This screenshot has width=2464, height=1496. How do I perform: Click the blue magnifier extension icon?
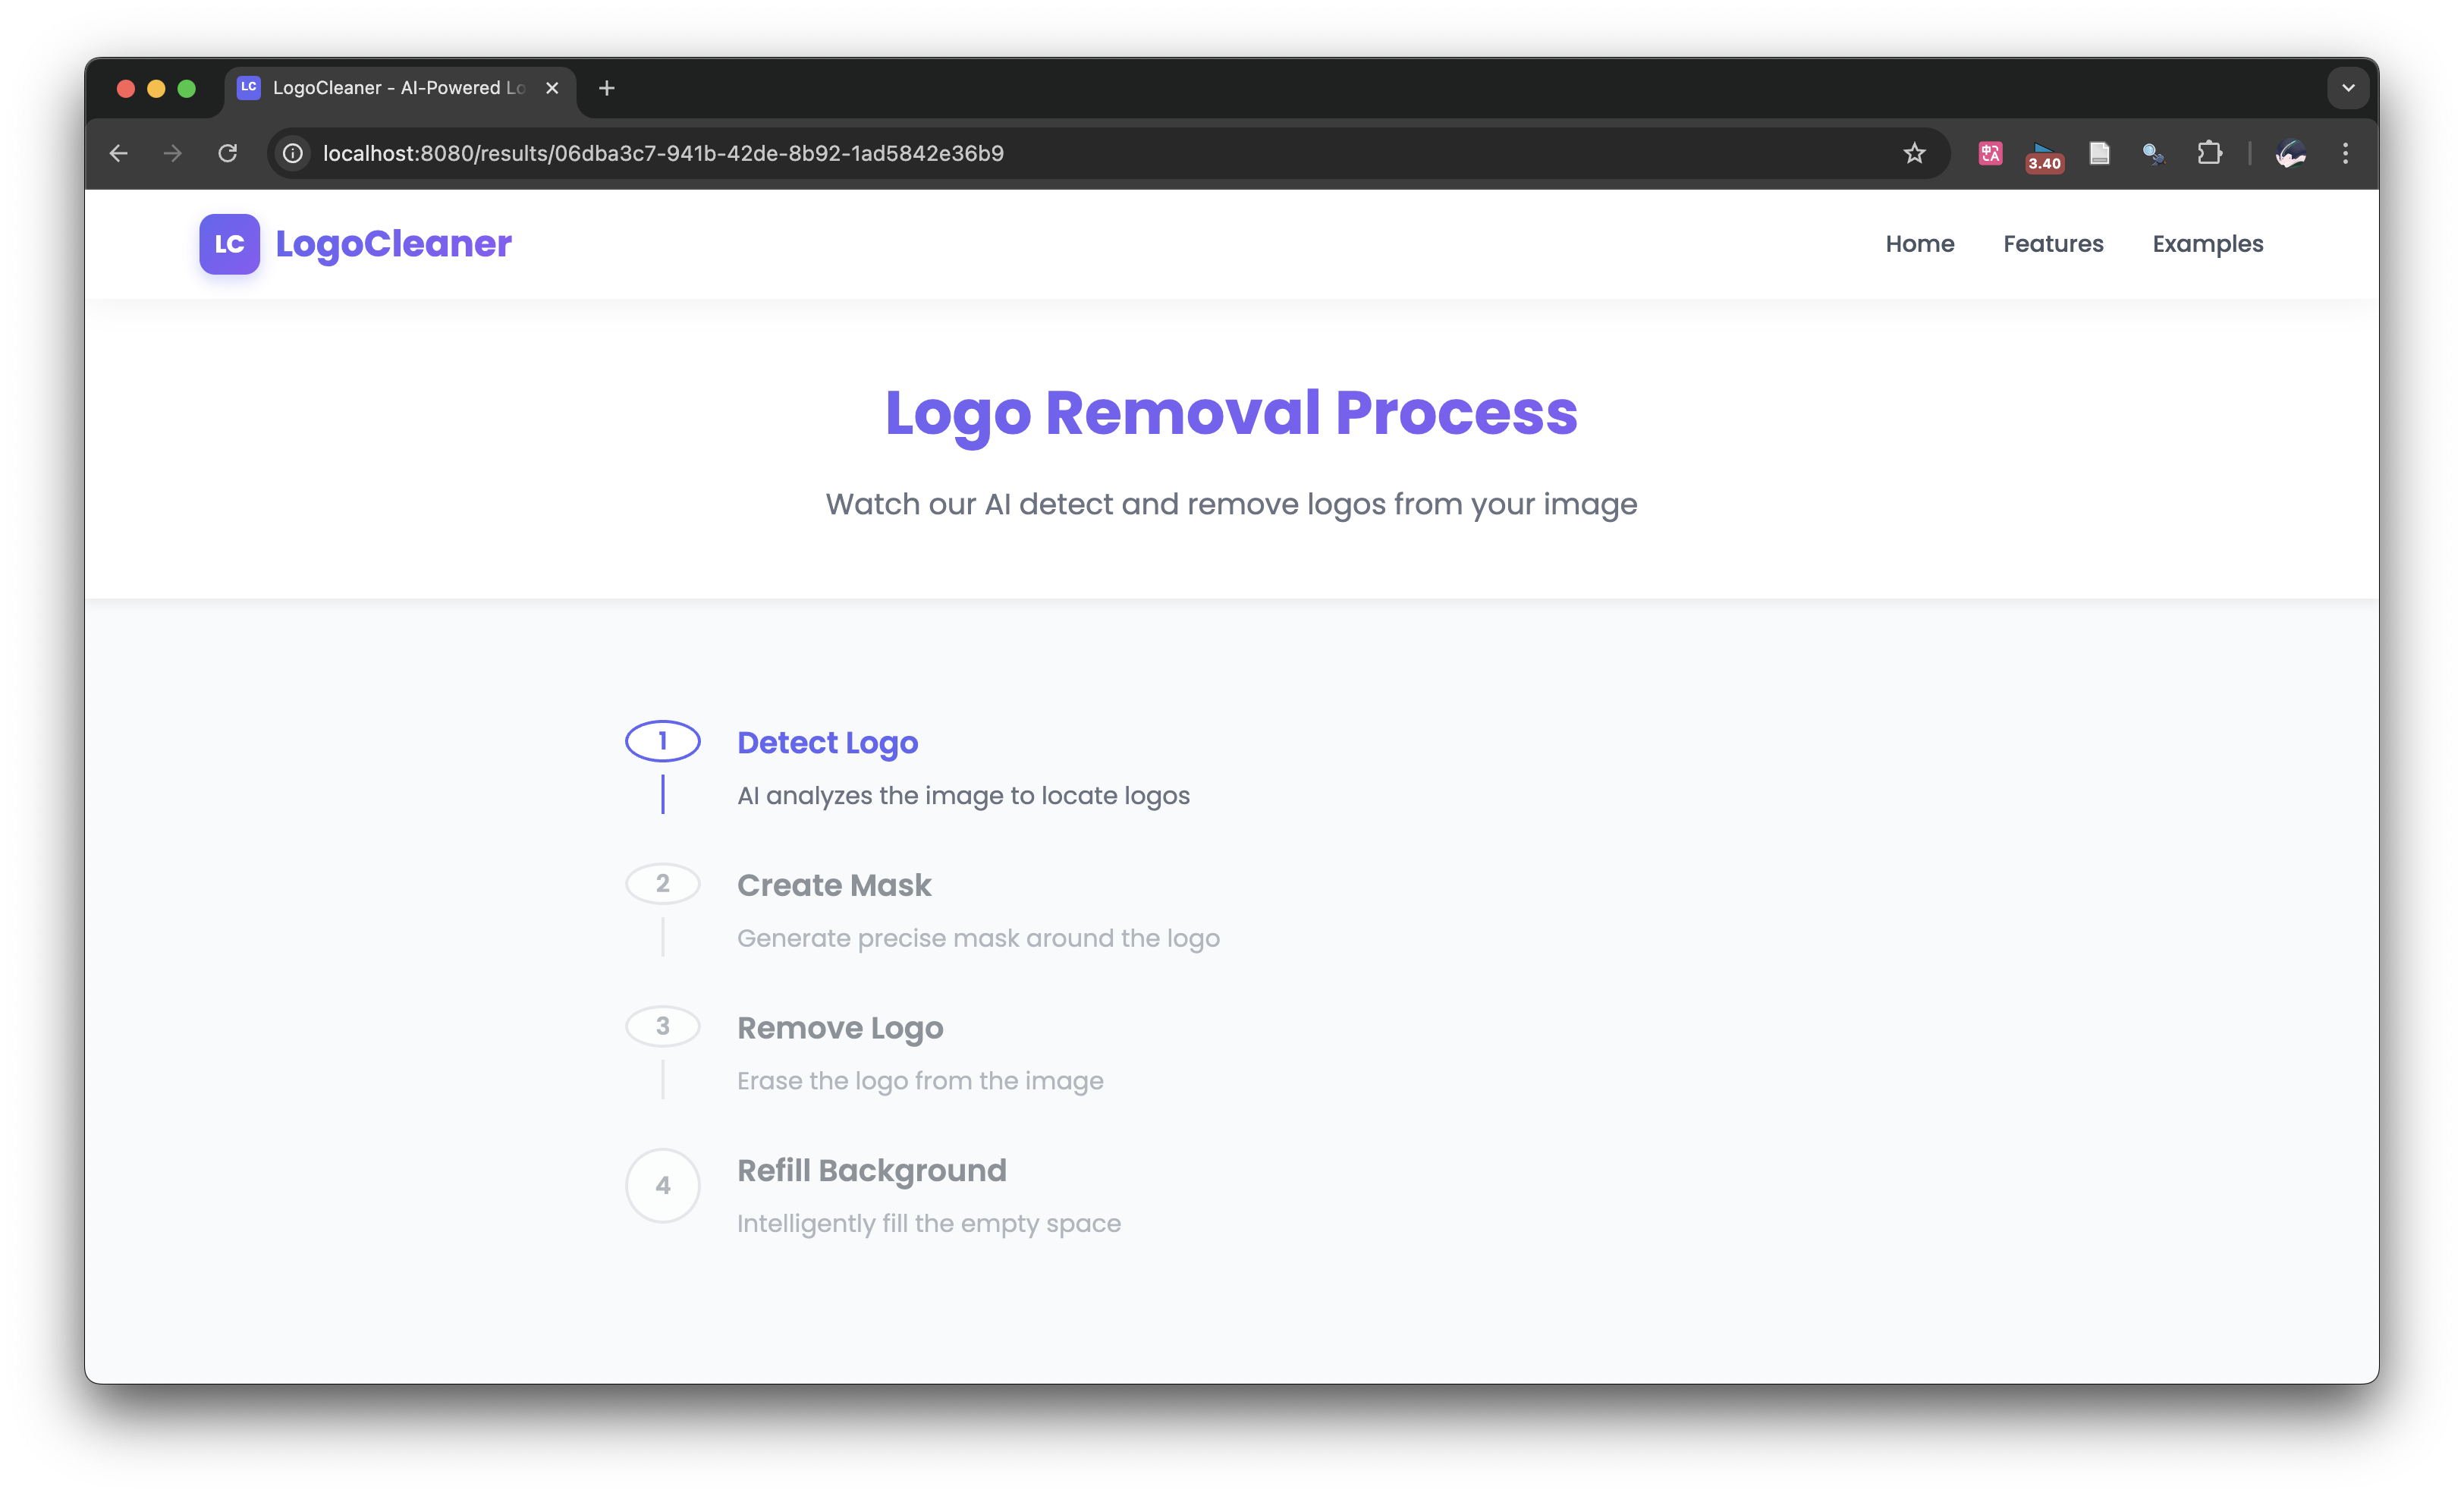click(x=2153, y=153)
